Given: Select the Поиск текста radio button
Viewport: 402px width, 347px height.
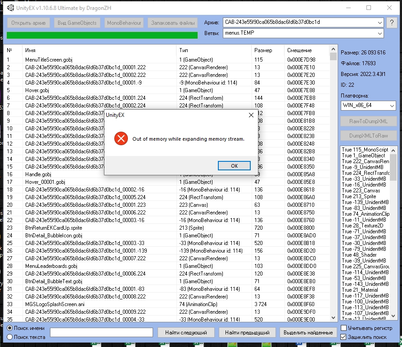Looking at the screenshot, I should (10, 337).
